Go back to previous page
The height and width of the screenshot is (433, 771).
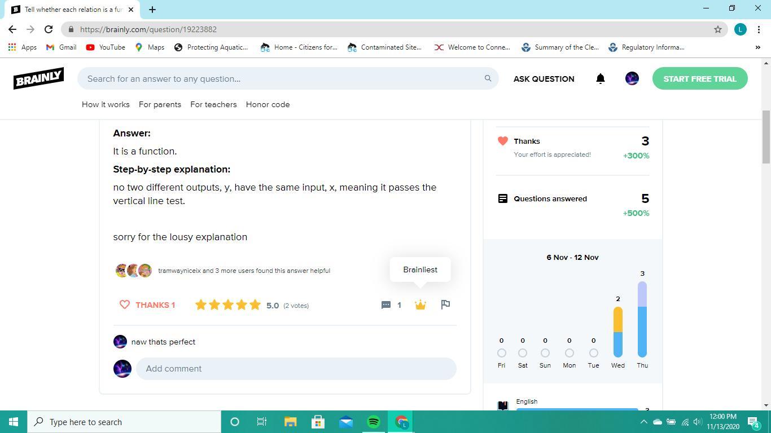tap(12, 29)
